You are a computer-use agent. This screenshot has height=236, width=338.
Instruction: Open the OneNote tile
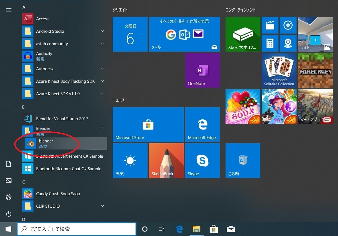pyautogui.click(x=202, y=70)
